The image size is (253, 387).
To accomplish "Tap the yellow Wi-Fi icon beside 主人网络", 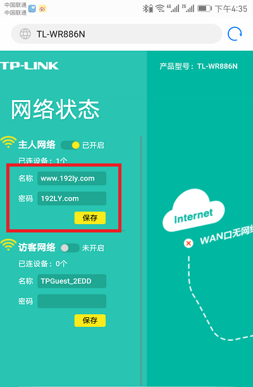I will (x=8, y=142).
